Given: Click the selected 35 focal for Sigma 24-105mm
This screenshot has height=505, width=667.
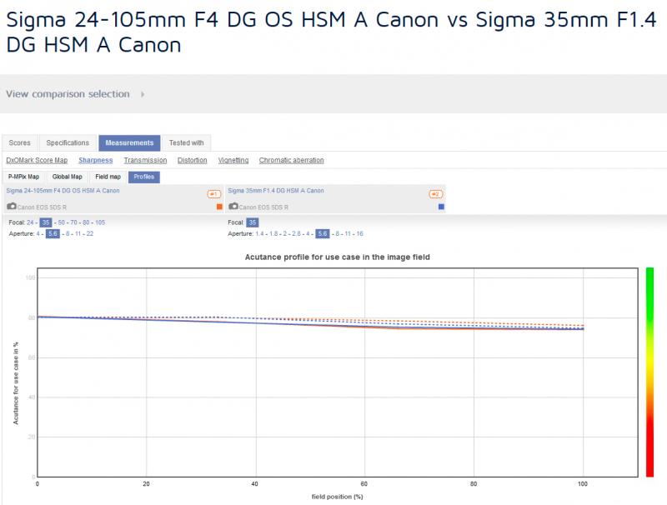Looking at the screenshot, I should 46,222.
